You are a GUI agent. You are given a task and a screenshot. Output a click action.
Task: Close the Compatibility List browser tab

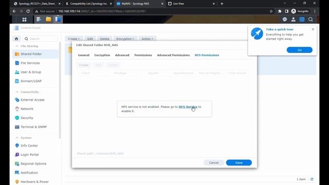(x=111, y=4)
